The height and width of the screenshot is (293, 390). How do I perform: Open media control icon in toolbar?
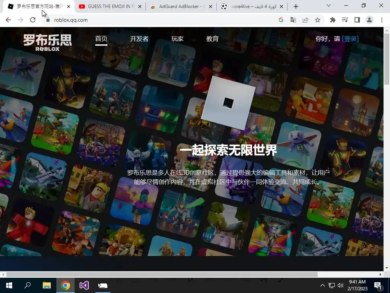345,20
